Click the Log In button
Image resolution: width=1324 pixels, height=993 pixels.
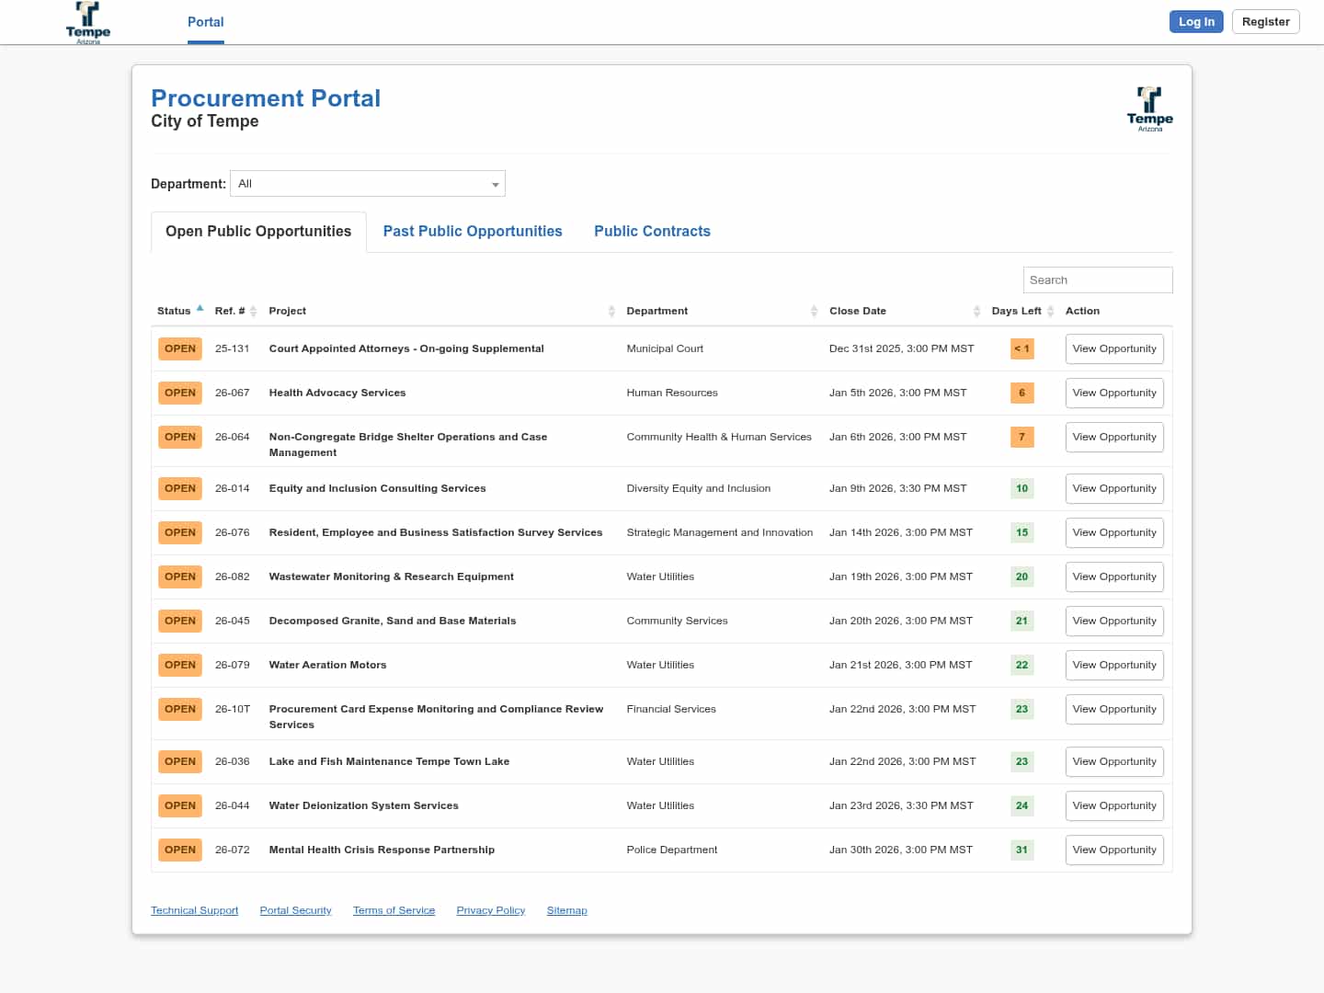coord(1196,22)
